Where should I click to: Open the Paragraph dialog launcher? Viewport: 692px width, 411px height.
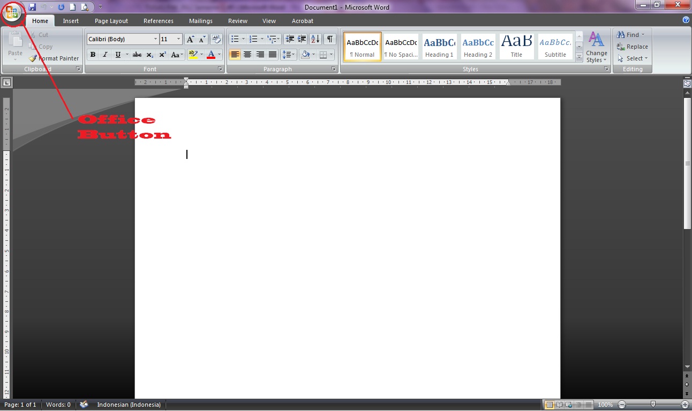334,69
